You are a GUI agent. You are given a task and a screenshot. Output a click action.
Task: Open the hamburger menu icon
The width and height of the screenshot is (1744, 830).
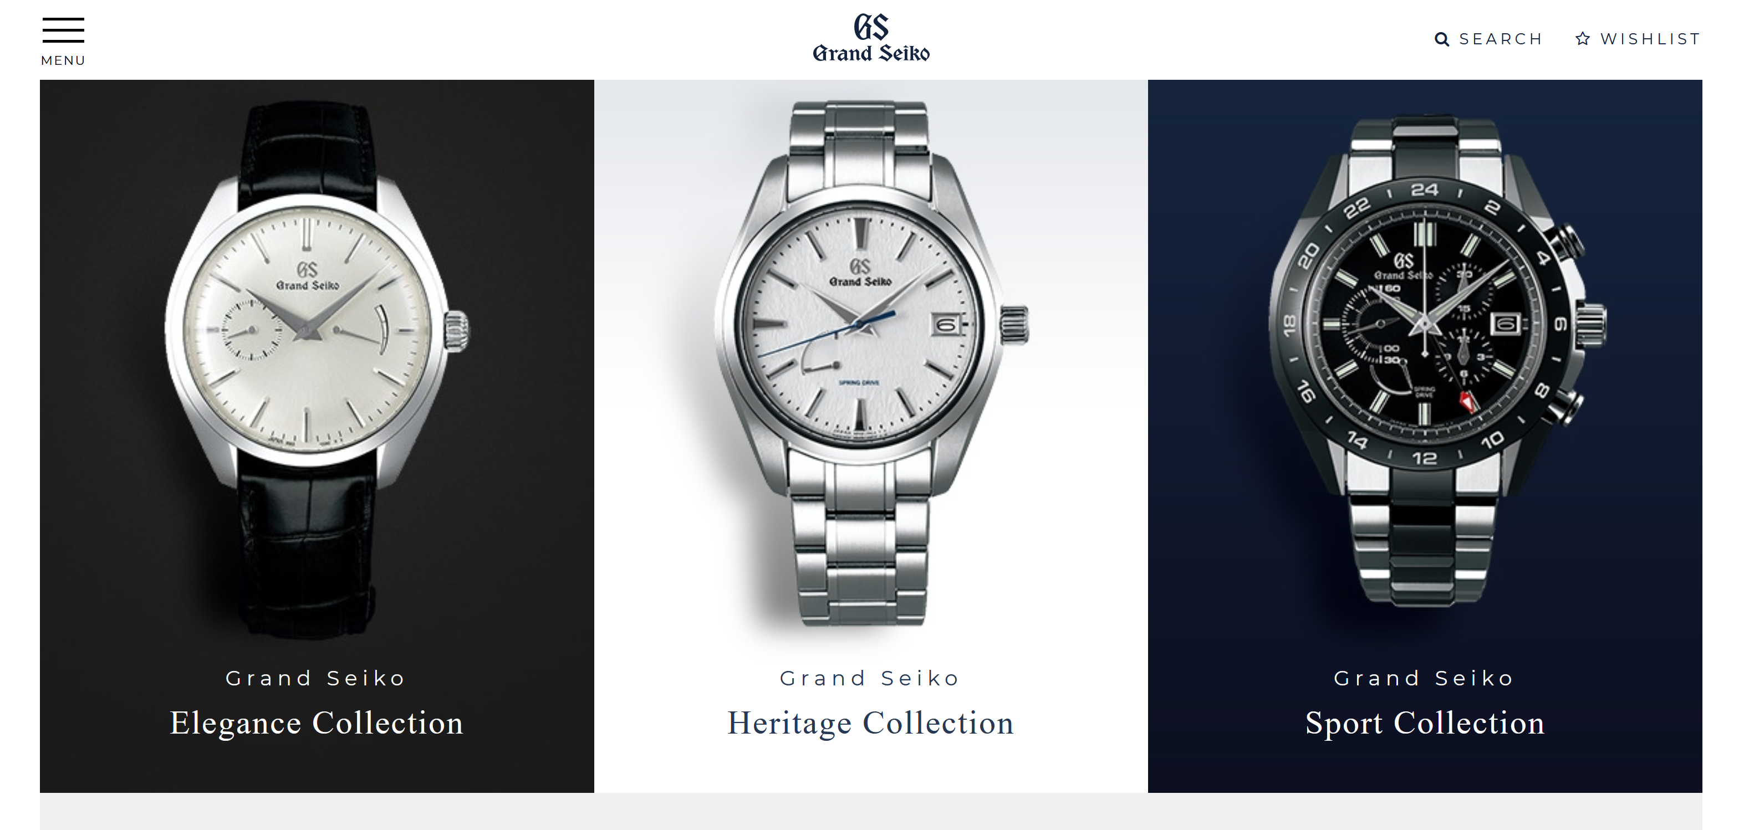tap(63, 30)
